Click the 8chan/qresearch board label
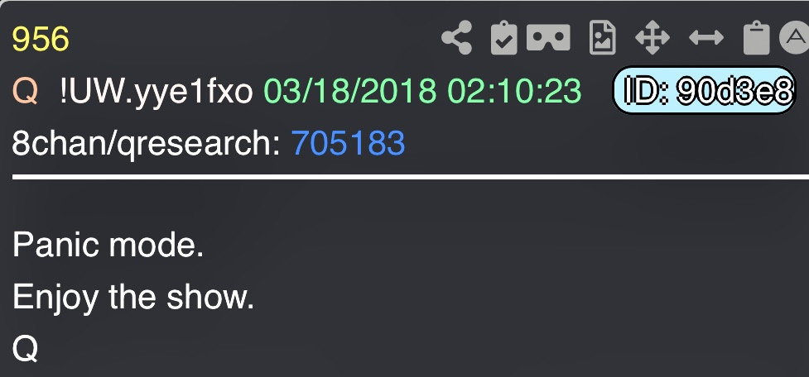 (x=146, y=143)
